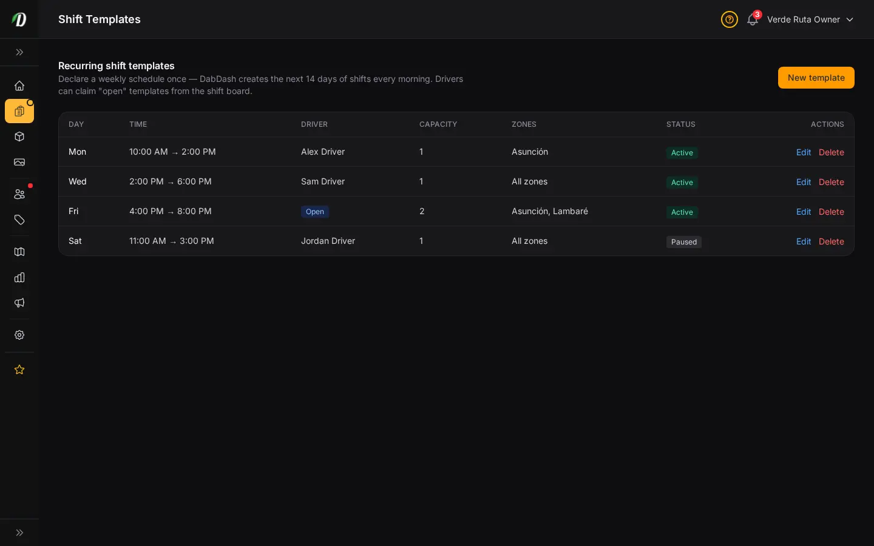Open the bar chart analytics icon

point(19,277)
